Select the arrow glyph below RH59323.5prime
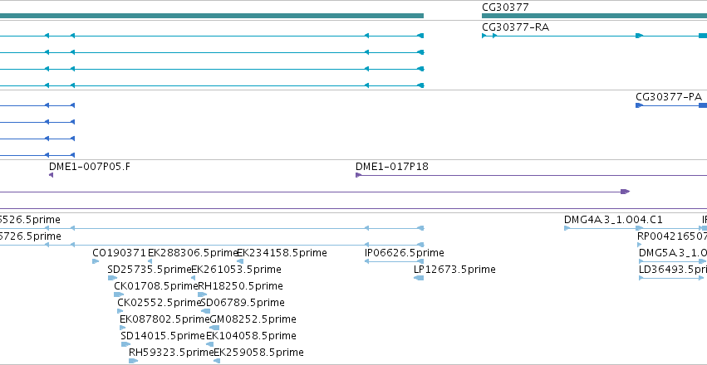The width and height of the screenshot is (707, 365). tap(134, 362)
